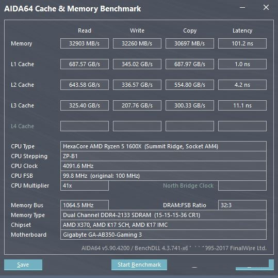Viewport: 278px width, 278px height.
Task: Close the AIDA64 benchmark window
Action: (x=266, y=7)
